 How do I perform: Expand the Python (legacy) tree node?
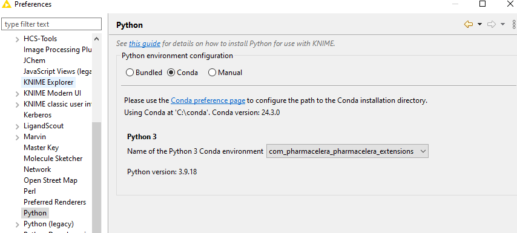coord(18,225)
